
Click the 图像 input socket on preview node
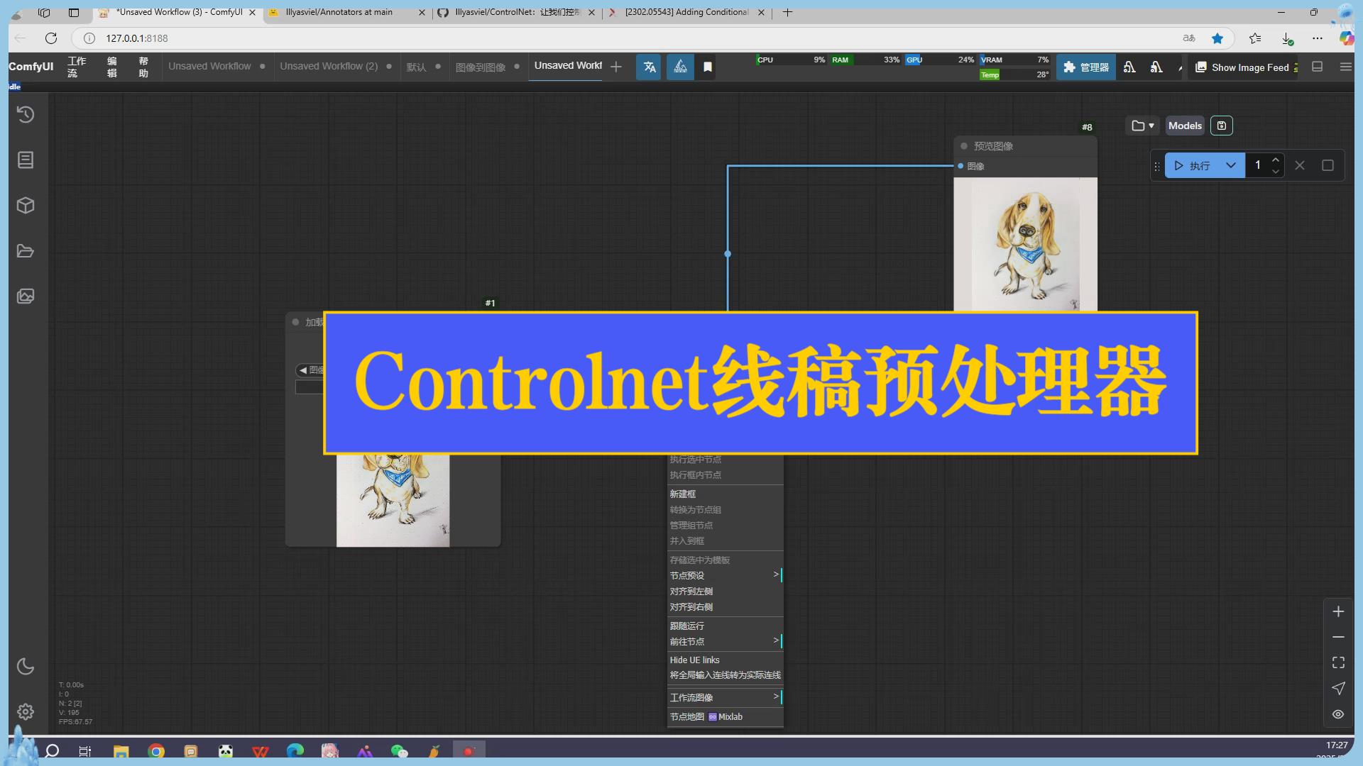[x=960, y=166]
